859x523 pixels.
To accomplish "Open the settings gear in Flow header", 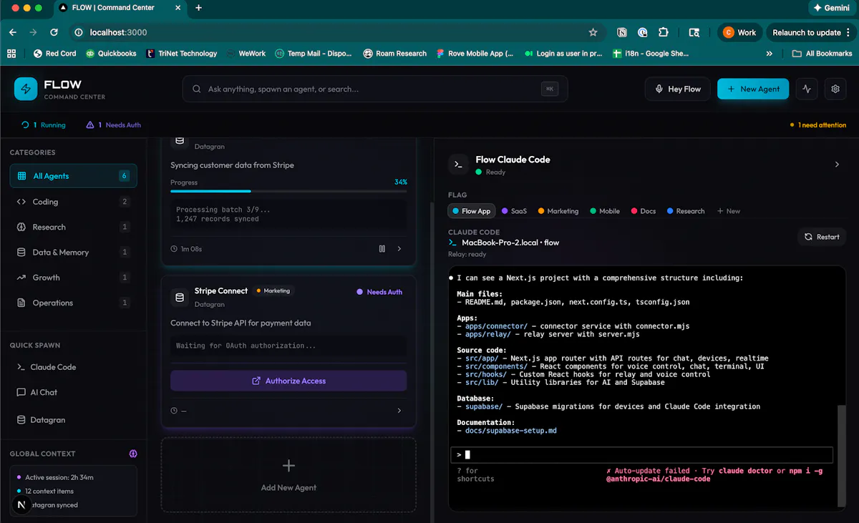I will pyautogui.click(x=835, y=89).
